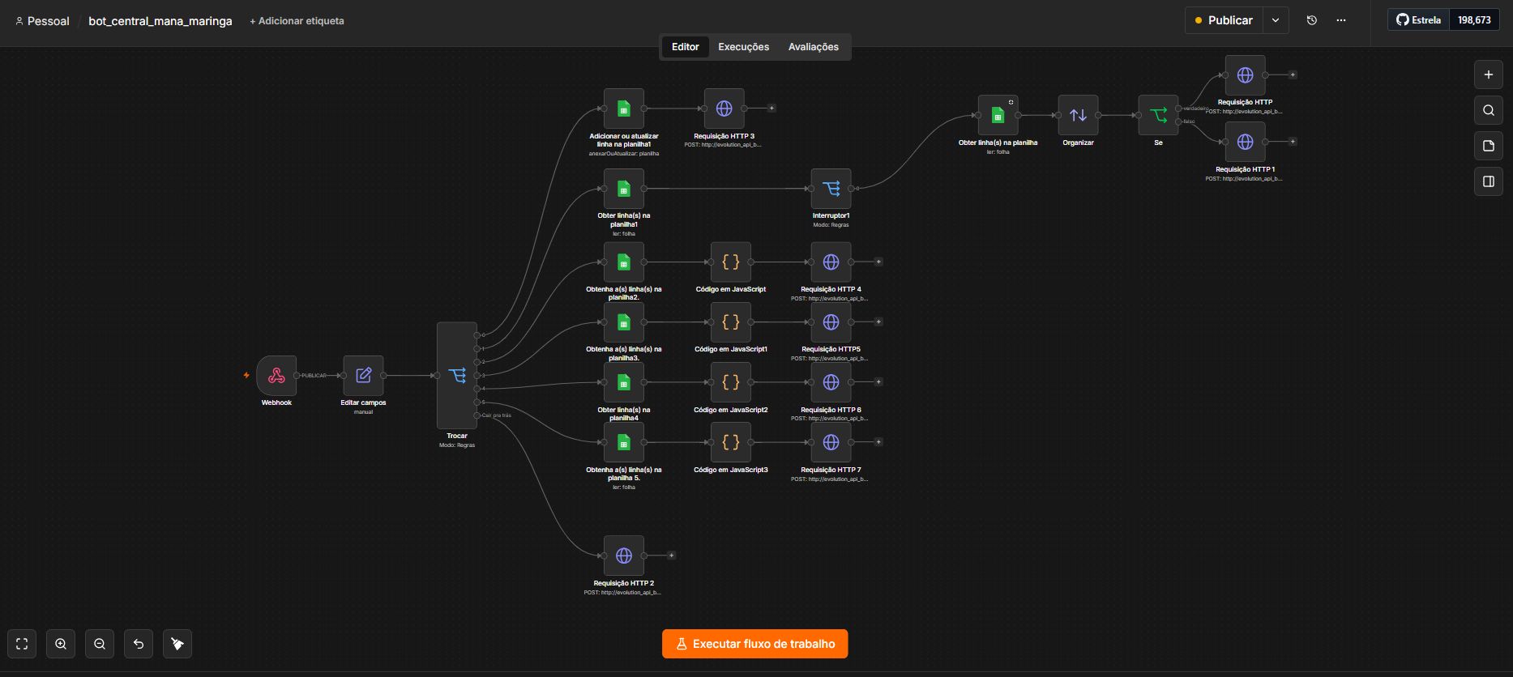
Task: Tidy up the workflow nodes
Action: pyautogui.click(x=177, y=644)
